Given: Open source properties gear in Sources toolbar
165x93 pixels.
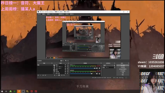Looking at the screenshot, I should (x=59, y=75).
